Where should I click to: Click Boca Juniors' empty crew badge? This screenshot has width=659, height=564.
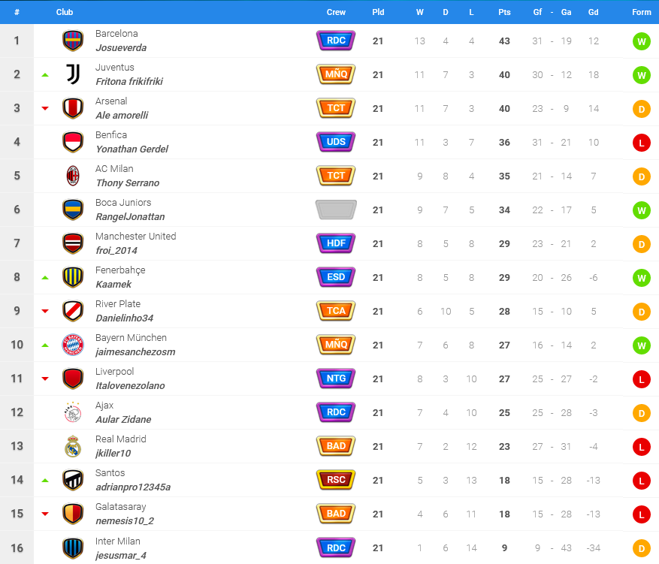click(x=336, y=210)
